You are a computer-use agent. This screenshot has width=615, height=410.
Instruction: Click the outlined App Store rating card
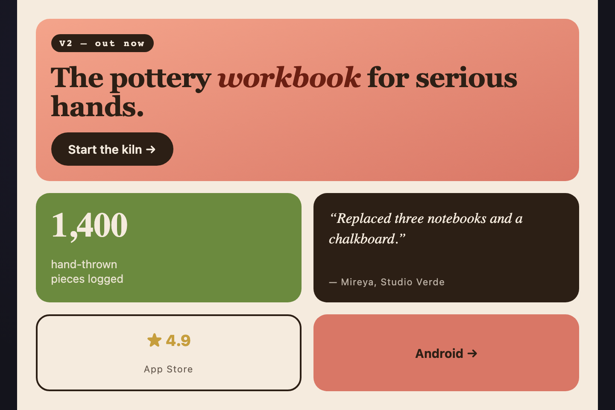point(169,353)
